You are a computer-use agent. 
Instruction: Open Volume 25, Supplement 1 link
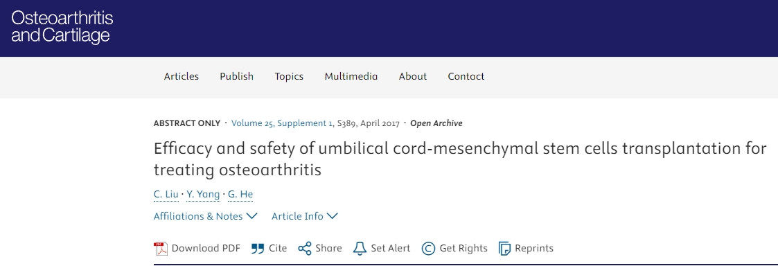click(x=283, y=123)
